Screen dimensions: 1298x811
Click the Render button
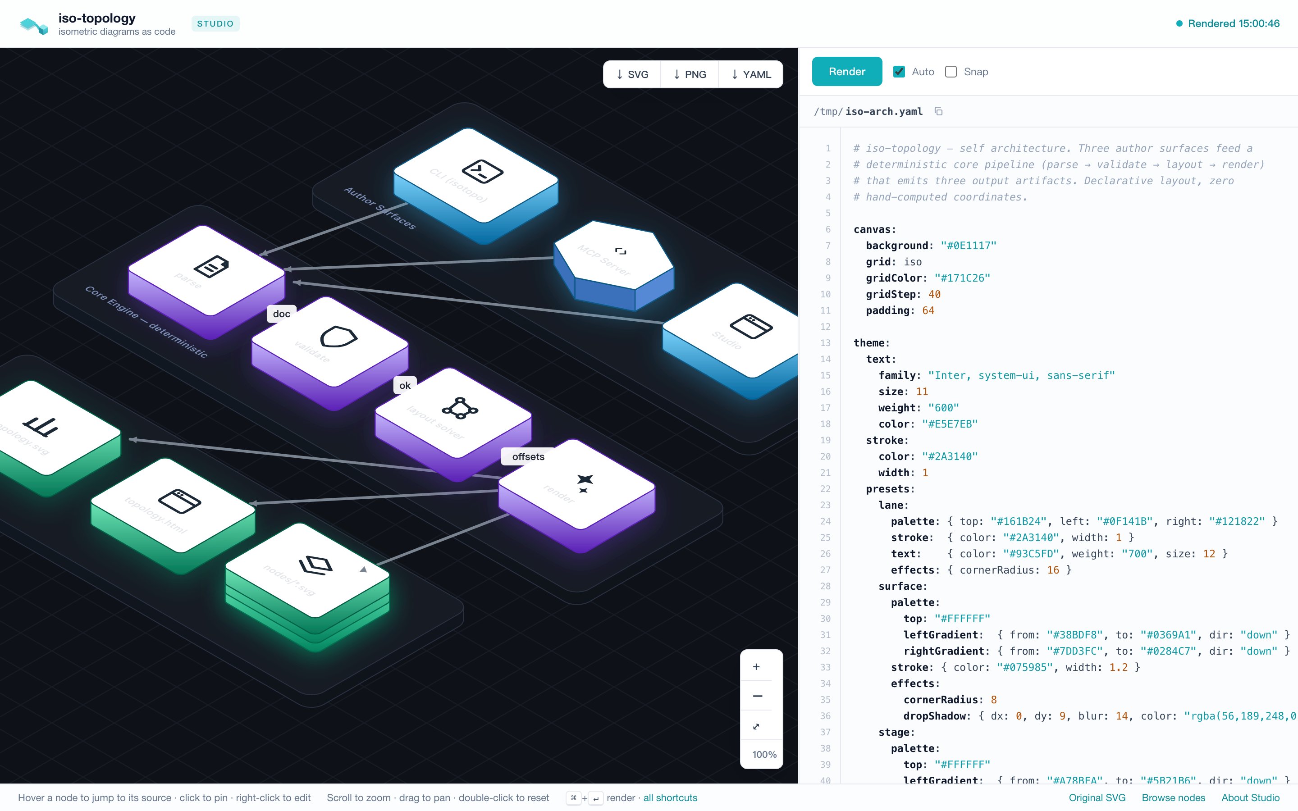click(x=847, y=71)
